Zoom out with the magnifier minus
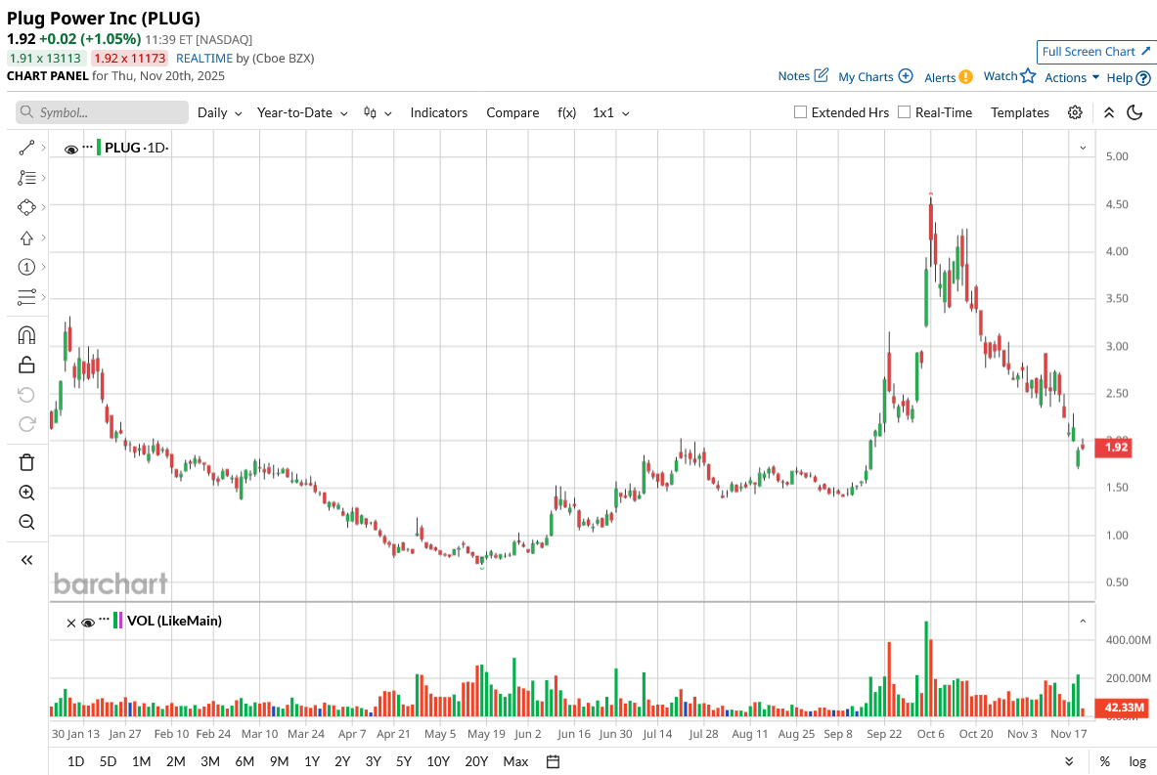The height and width of the screenshot is (775, 1157). coord(26,522)
